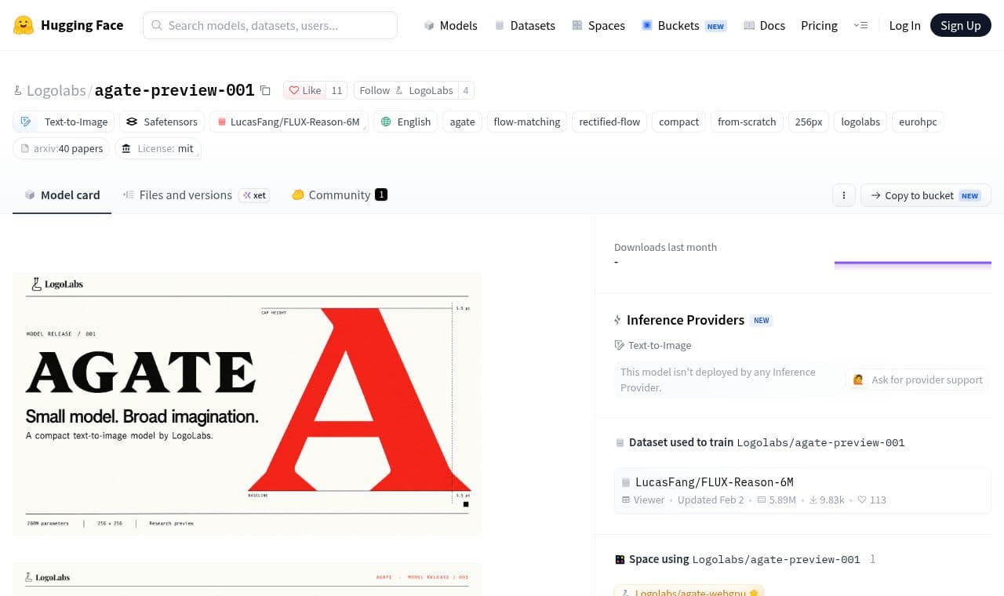Open Models in the top navigation
The width and height of the screenshot is (1004, 596).
coord(450,25)
